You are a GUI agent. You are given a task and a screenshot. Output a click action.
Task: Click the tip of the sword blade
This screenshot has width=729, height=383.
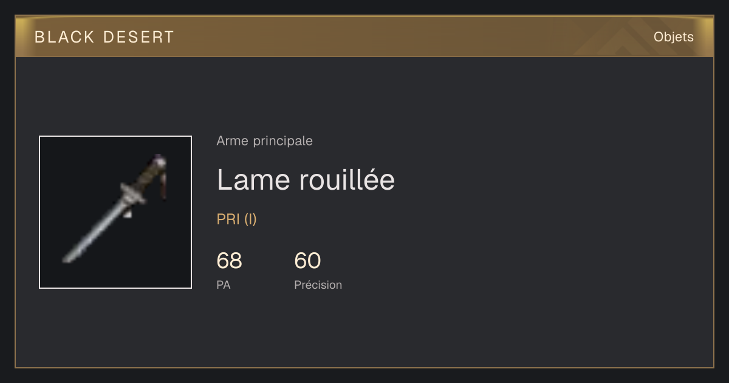point(66,259)
